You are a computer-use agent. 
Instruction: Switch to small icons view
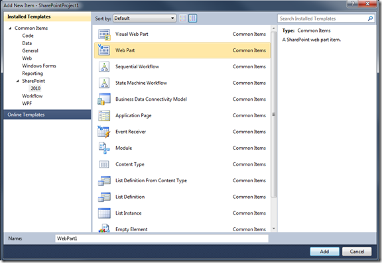coord(183,19)
